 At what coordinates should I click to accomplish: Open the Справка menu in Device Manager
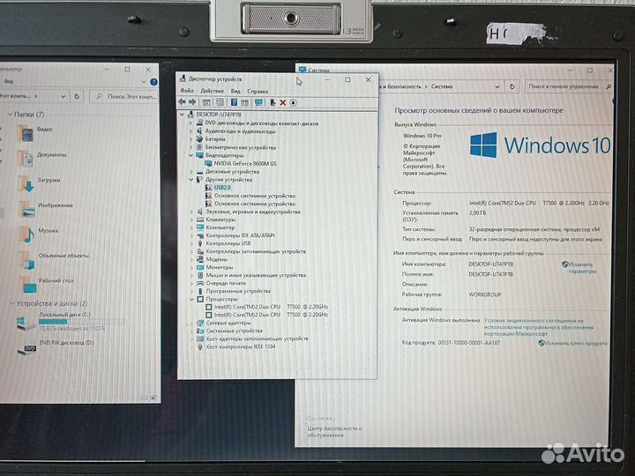pyautogui.click(x=258, y=91)
